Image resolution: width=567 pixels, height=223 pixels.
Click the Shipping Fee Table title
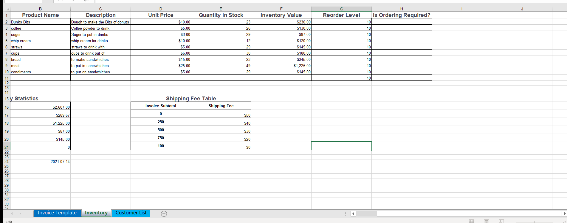point(191,99)
